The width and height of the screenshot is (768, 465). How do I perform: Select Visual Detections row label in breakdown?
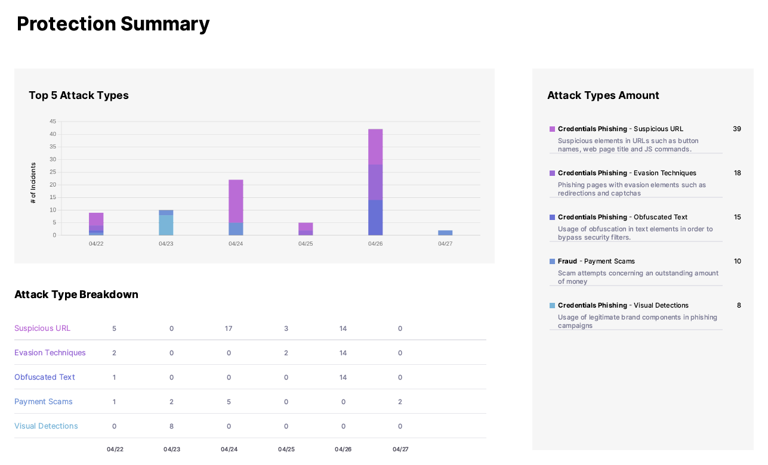coord(46,426)
